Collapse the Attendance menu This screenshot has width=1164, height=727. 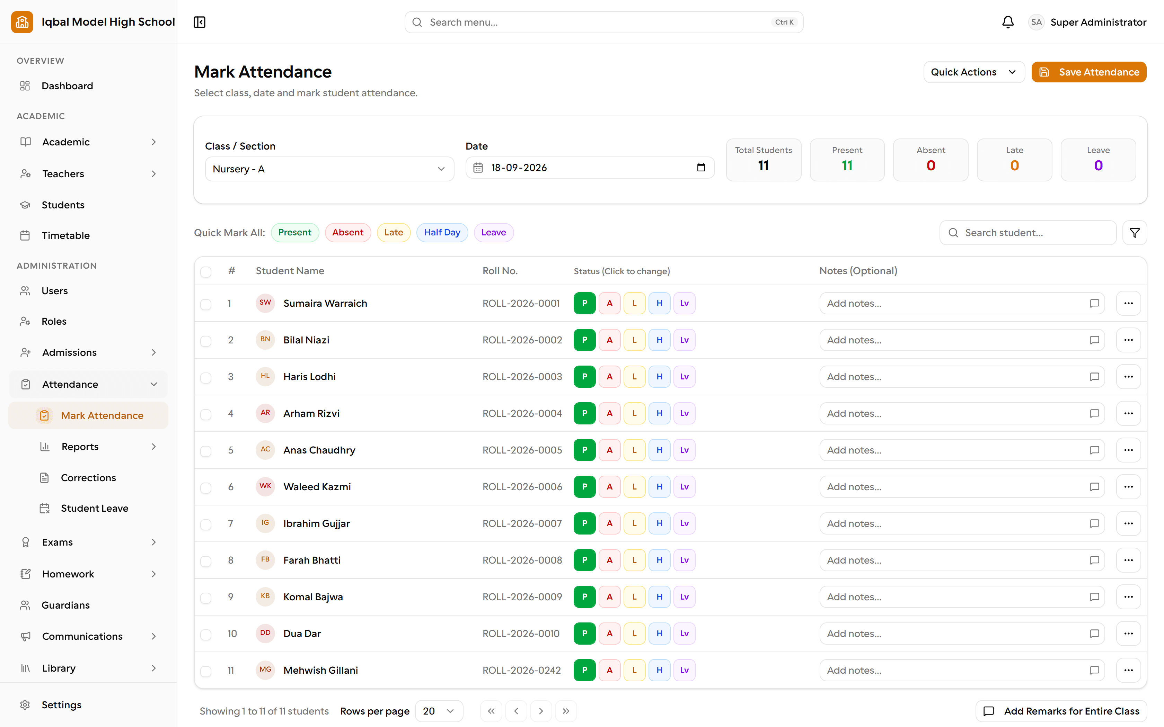tap(88, 384)
